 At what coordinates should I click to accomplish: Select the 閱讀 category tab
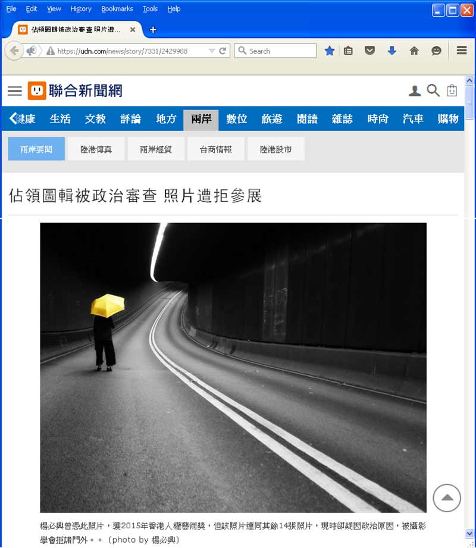[307, 119]
